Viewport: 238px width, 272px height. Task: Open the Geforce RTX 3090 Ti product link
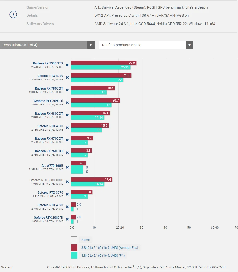pyautogui.click(x=48, y=101)
